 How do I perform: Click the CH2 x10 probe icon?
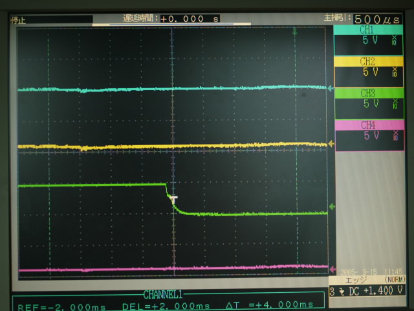click(395, 73)
